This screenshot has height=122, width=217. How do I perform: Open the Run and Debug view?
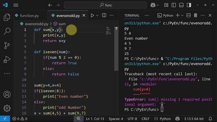click(7, 60)
